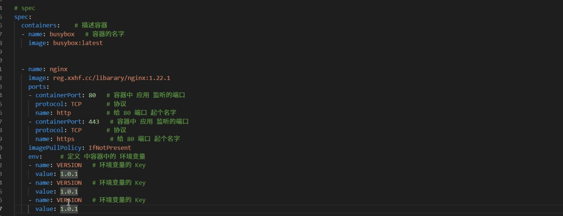Click the nginx container name value
This screenshot has height=216, width=563.
pos(58,69)
